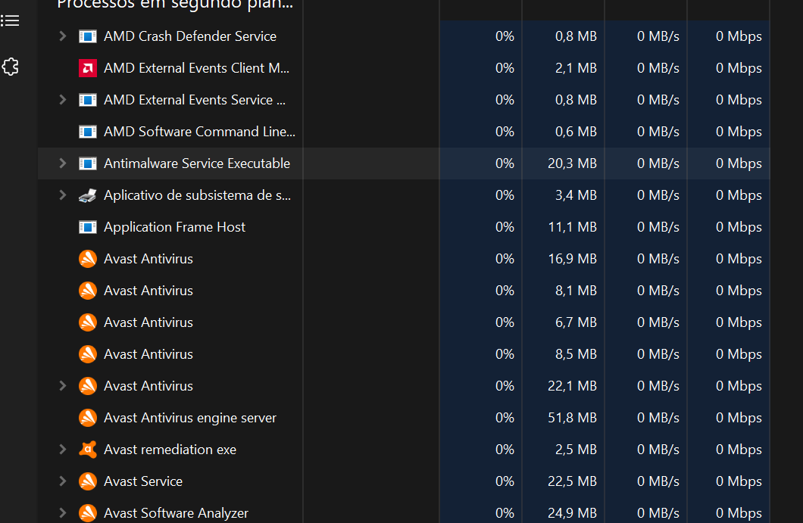The height and width of the screenshot is (523, 803).
Task: Click the 3,4 MB memory value
Action: [x=576, y=195]
